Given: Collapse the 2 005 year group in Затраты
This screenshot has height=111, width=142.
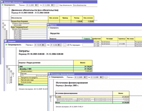Looking at the screenshot, I should [x=7, y=67].
